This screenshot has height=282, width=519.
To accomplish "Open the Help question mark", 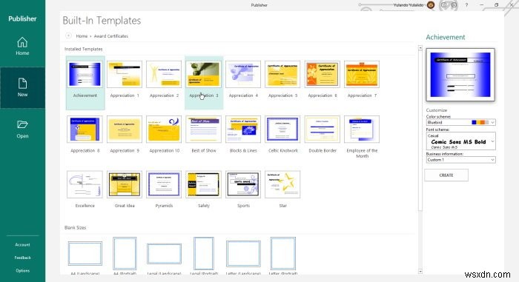I will click(466, 5).
